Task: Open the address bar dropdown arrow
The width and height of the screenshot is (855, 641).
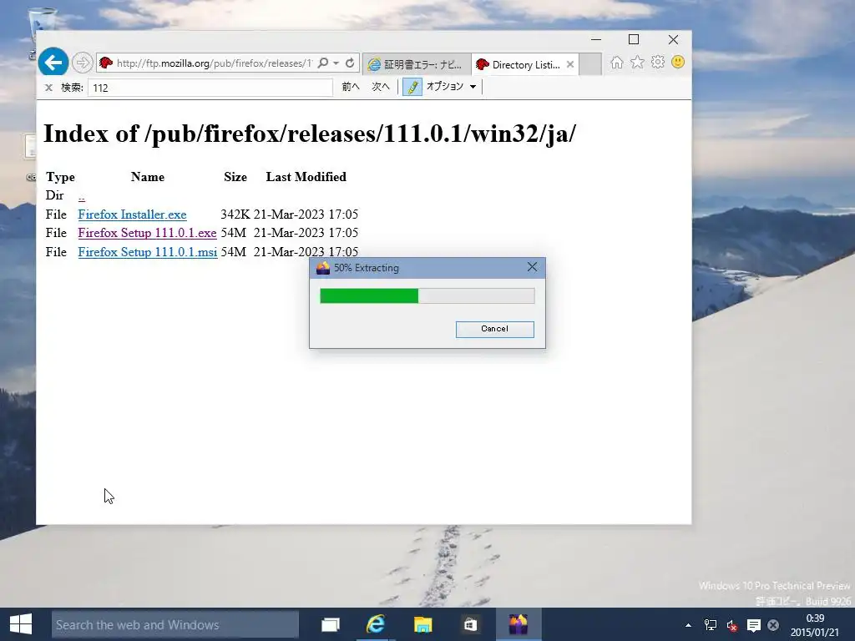Action: [x=336, y=63]
